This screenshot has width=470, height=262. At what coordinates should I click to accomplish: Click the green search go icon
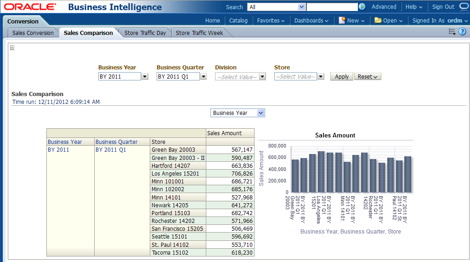tap(362, 7)
